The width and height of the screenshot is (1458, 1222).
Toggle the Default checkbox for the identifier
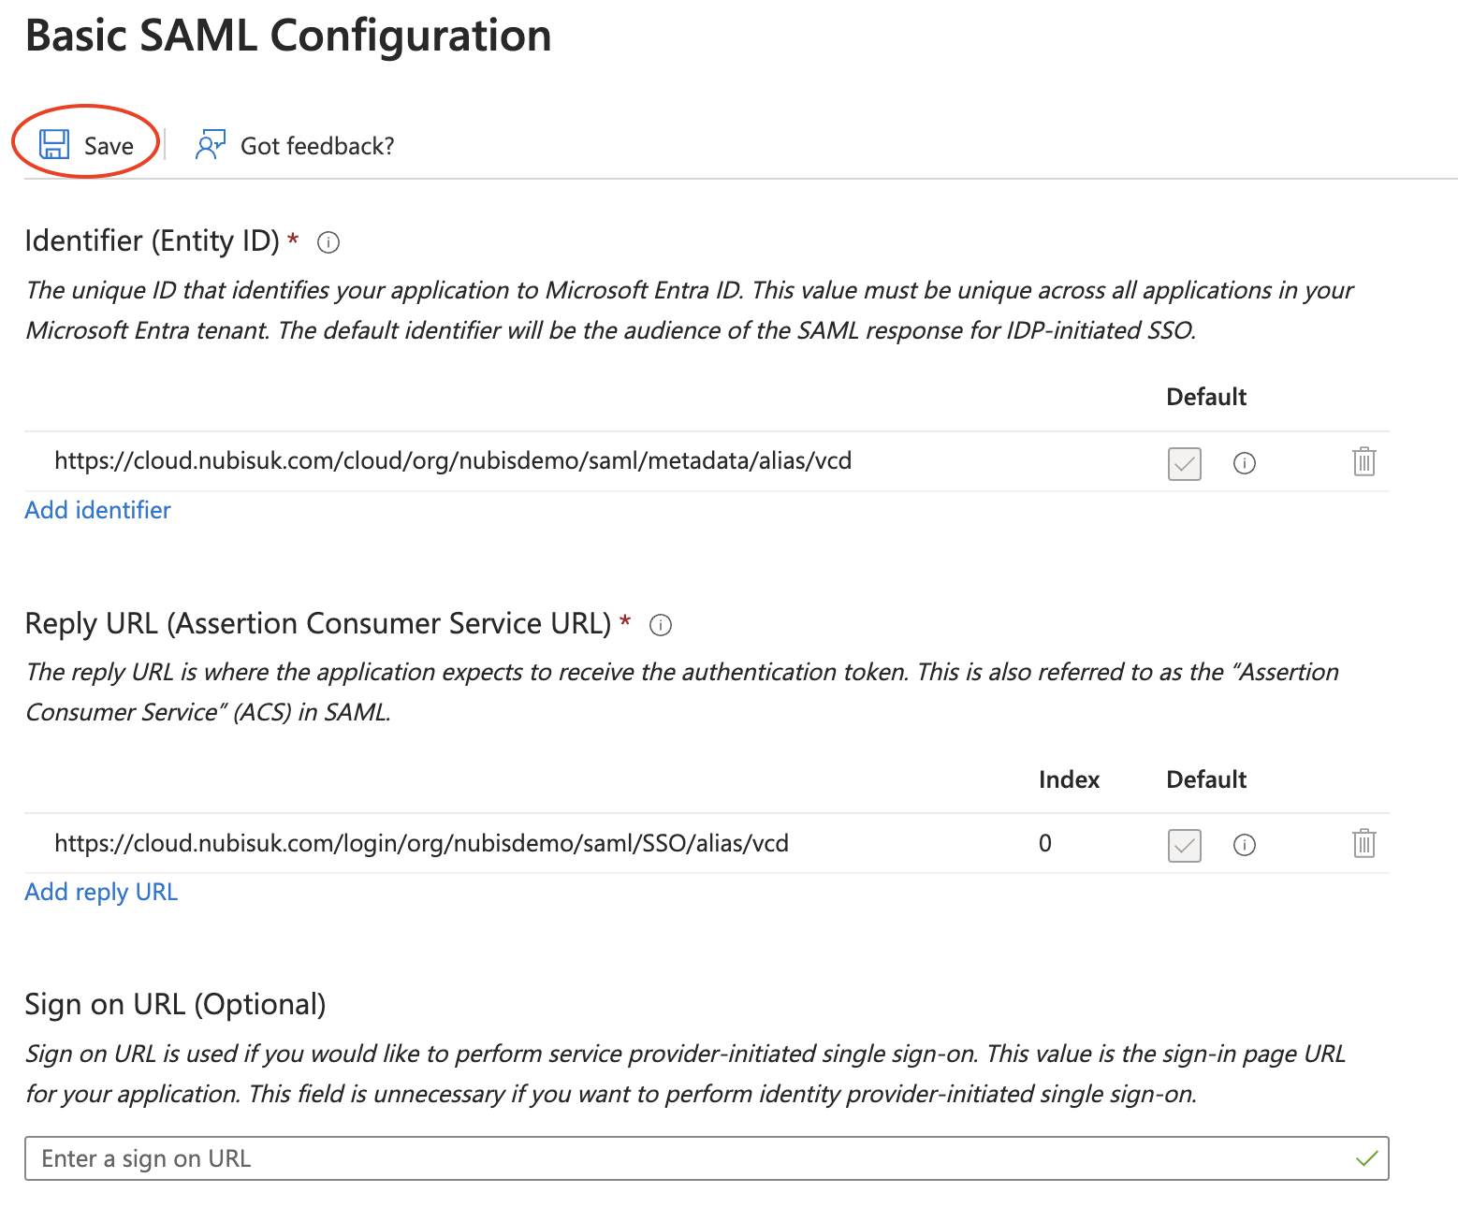[x=1184, y=463]
